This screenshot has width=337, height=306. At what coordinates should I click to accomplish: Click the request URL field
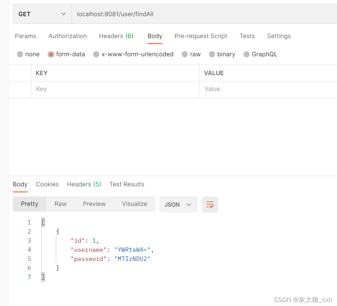click(x=203, y=14)
